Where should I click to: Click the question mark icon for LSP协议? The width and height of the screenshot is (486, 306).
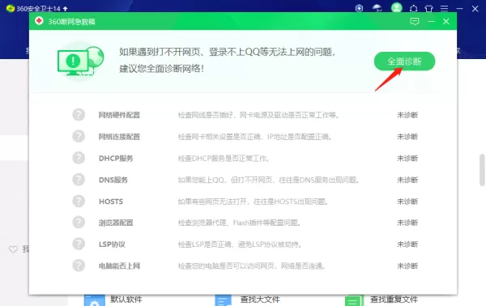[79, 244]
